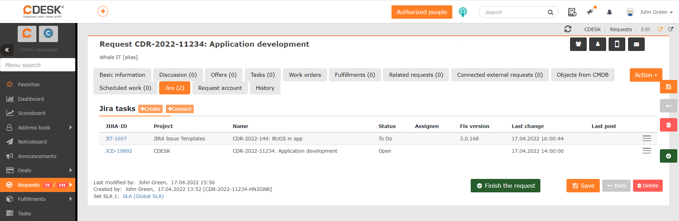679x221 pixels.
Task: Expand the Deals submenu
Action: (71, 170)
